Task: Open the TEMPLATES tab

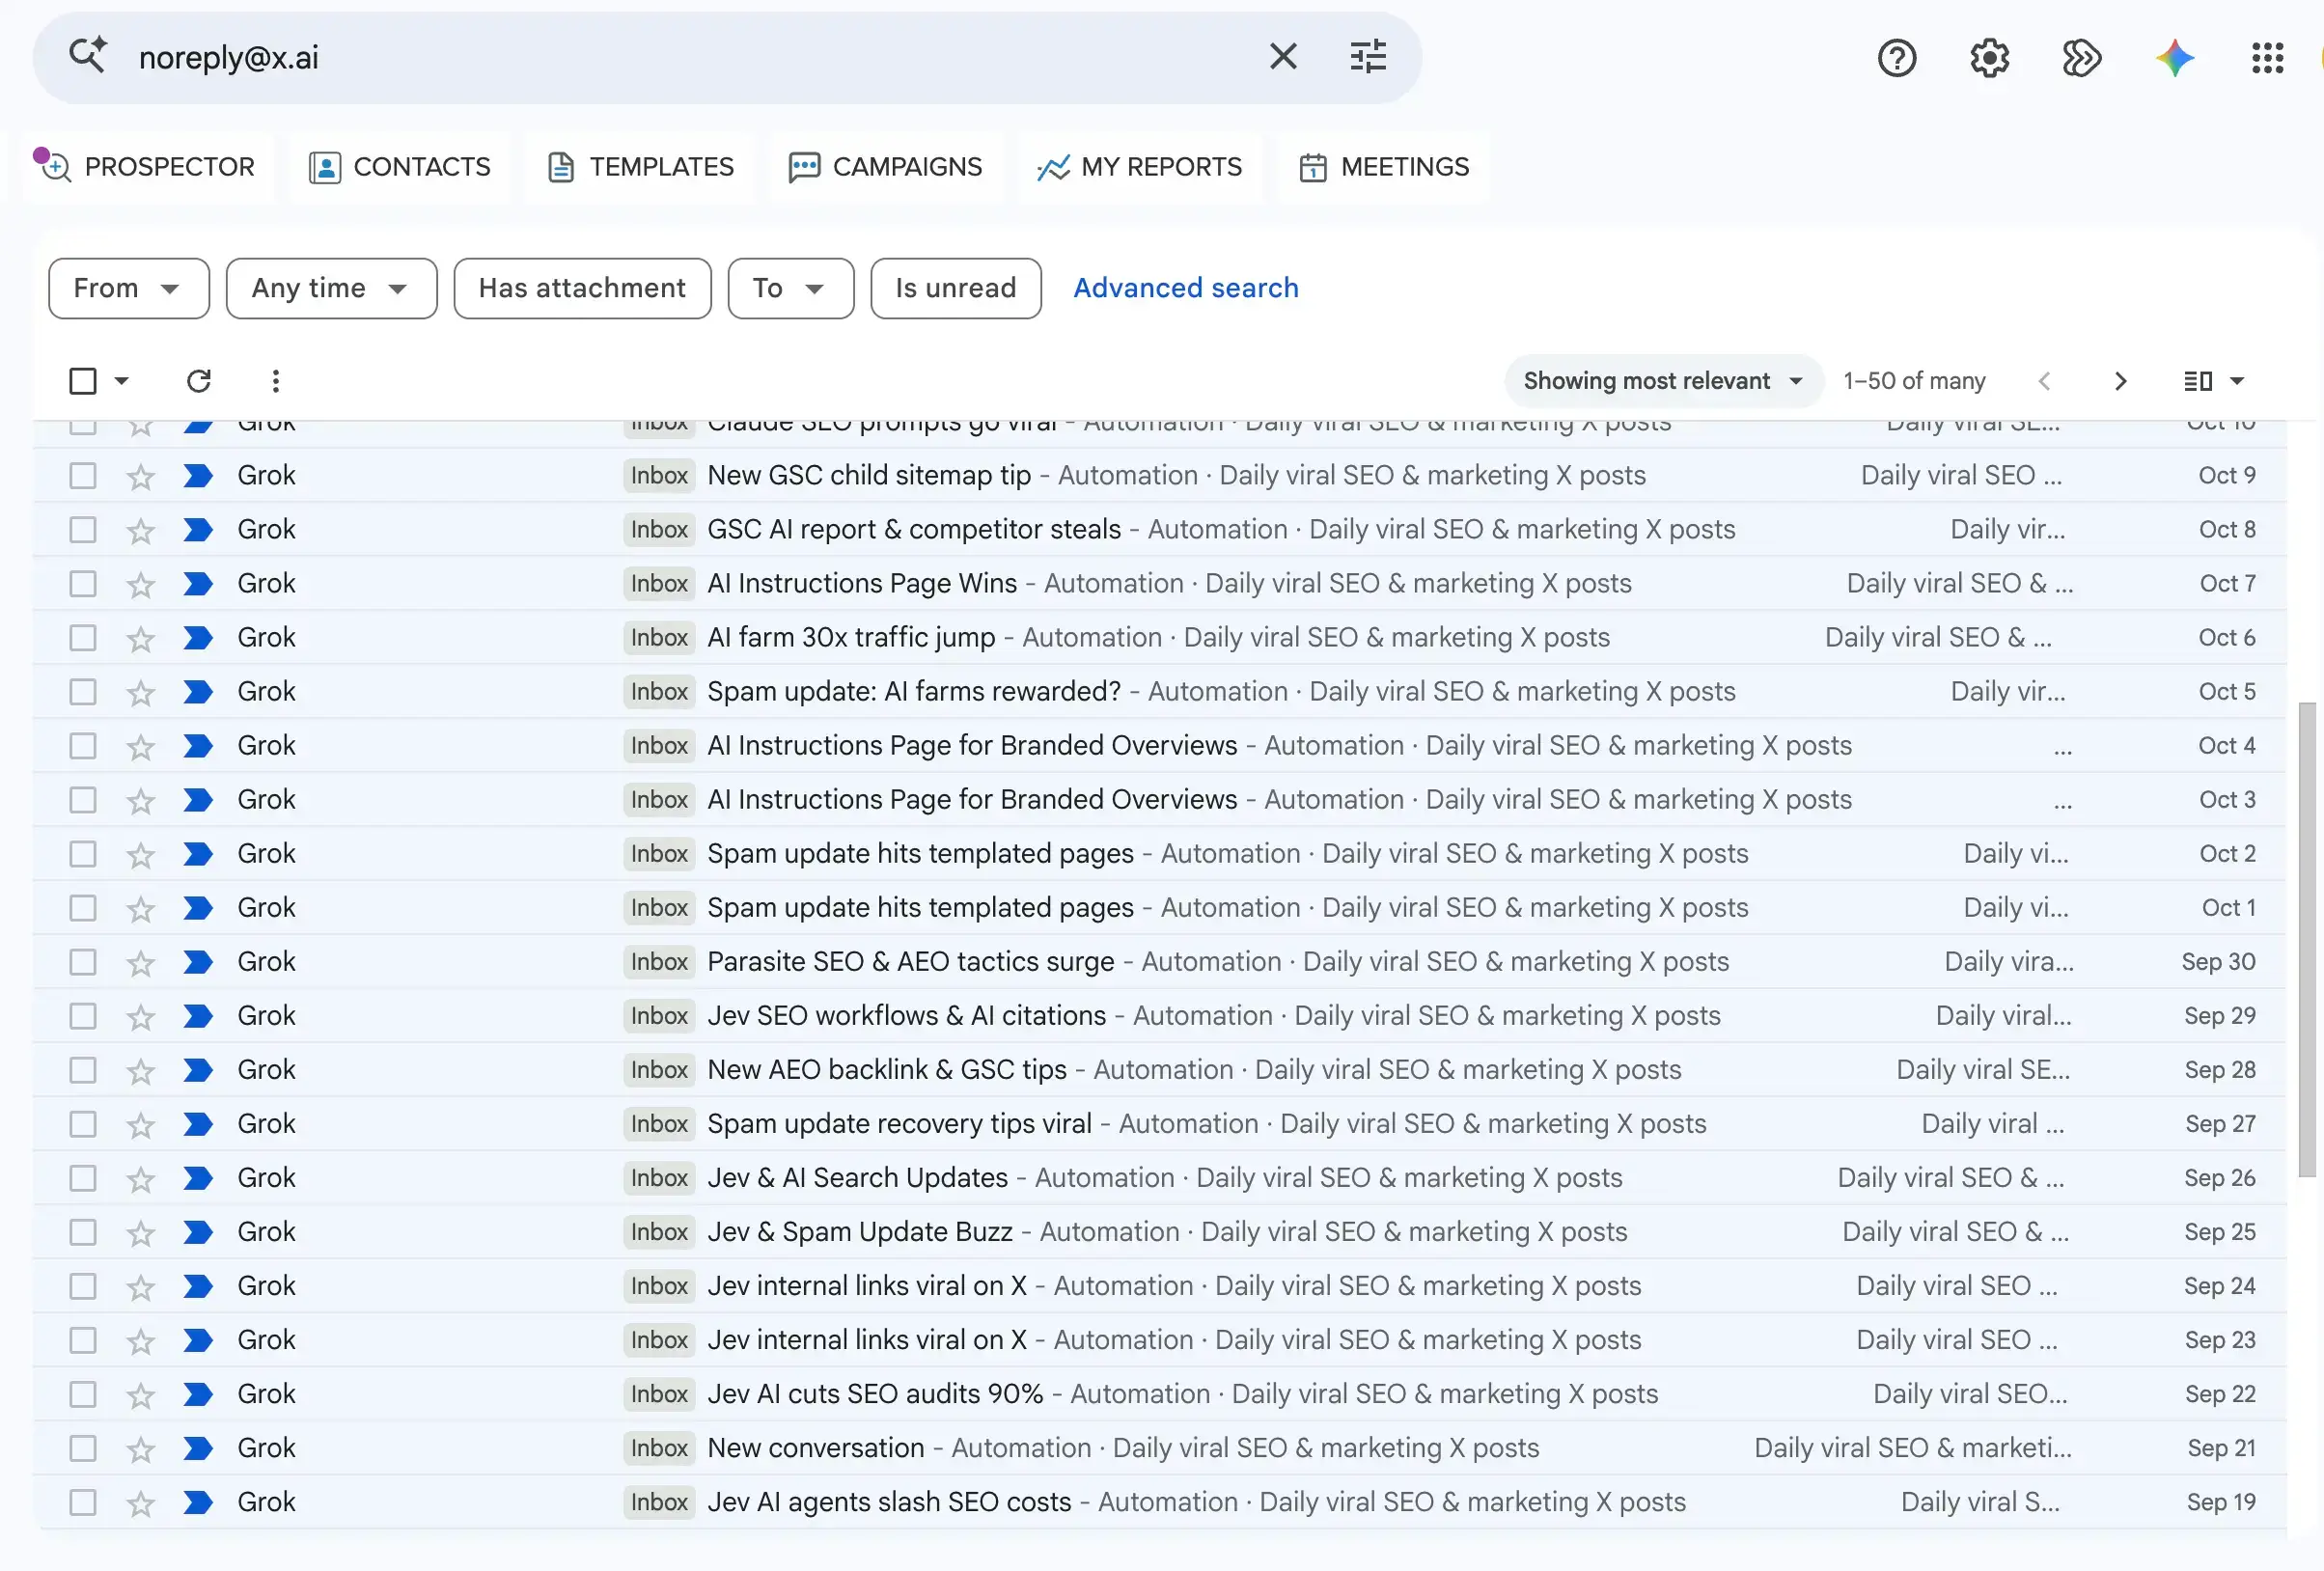Action: (x=641, y=167)
